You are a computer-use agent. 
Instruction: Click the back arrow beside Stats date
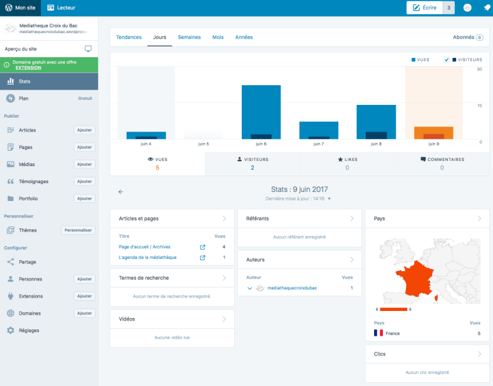click(121, 191)
